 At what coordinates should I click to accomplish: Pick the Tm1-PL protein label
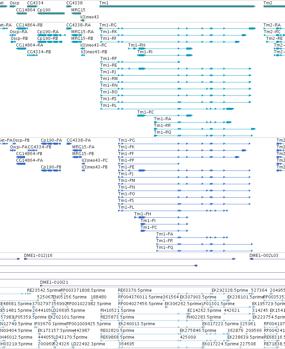click(126, 207)
